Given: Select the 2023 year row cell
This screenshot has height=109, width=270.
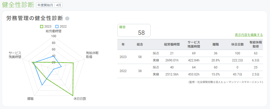Looking at the screenshot, I should pyautogui.click(x=123, y=57).
